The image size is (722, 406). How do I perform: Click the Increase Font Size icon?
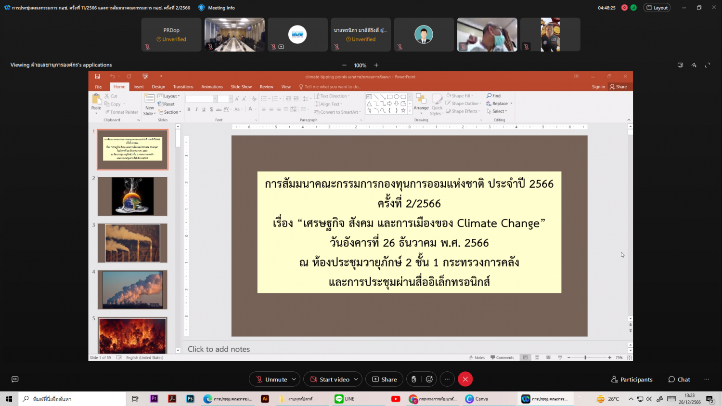[x=237, y=99]
